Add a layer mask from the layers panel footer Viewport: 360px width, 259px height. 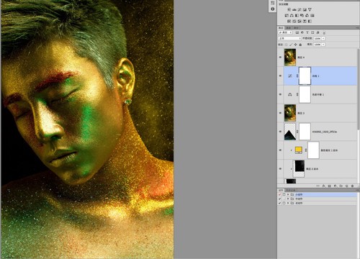(329, 186)
